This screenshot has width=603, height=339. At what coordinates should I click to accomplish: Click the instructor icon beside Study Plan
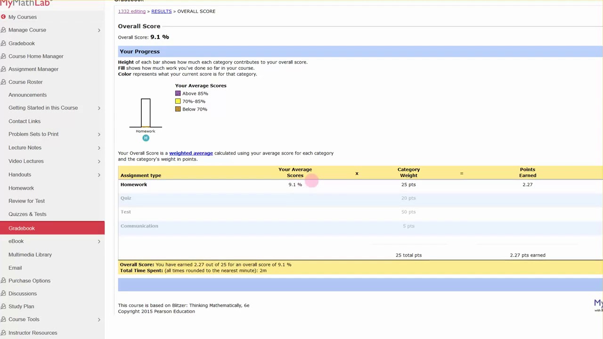coord(3,307)
